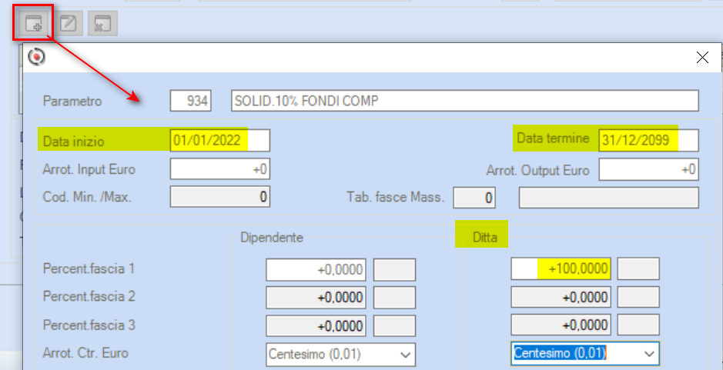Click the Dipendente group heading
The height and width of the screenshot is (370, 723).
pos(272,238)
